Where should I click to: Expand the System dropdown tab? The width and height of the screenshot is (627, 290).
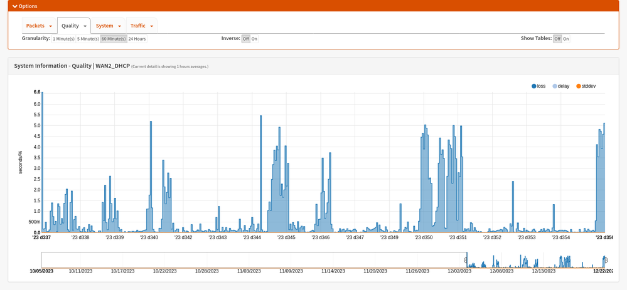pos(109,26)
